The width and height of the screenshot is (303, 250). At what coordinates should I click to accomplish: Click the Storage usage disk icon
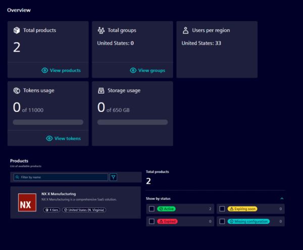click(101, 91)
